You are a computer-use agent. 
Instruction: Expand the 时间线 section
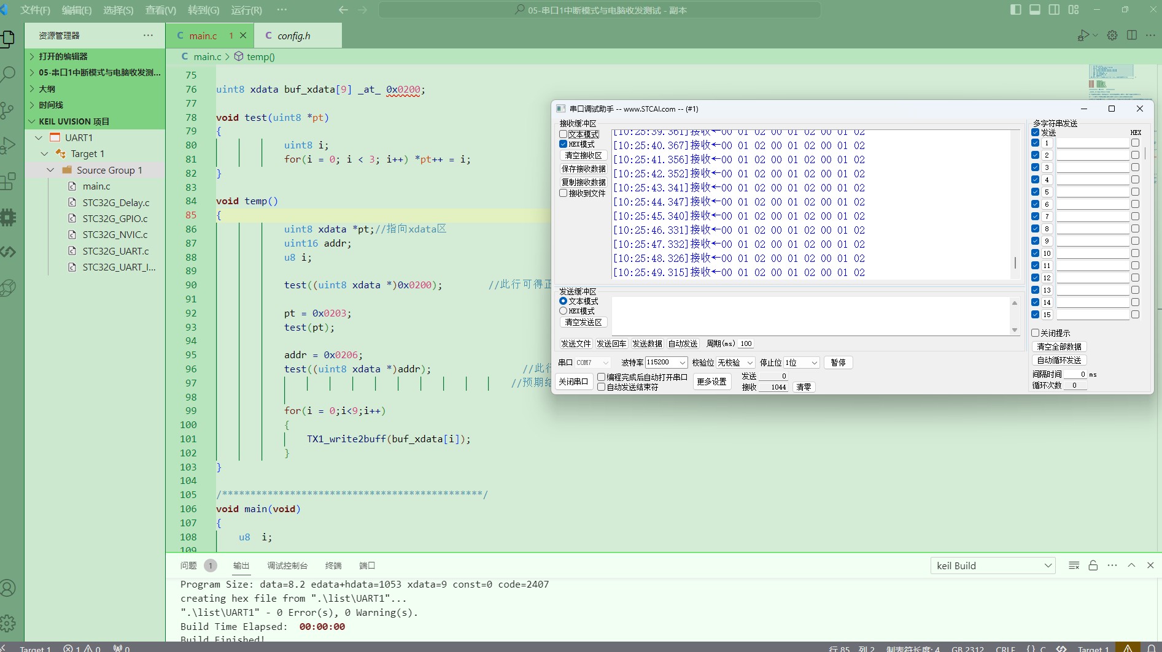coord(95,105)
